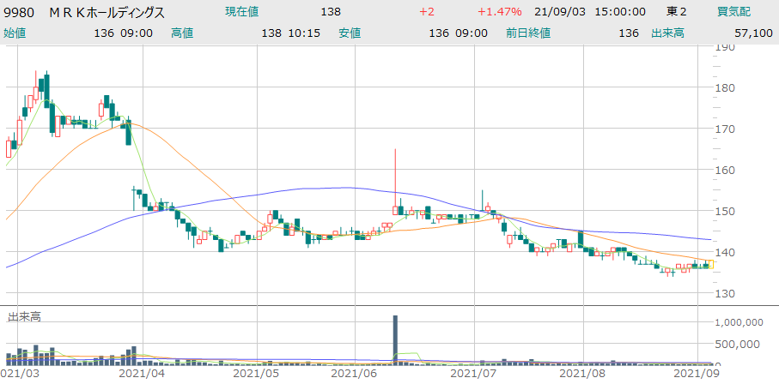Click the tallest volume bar in June
779x384 pixels.
(x=396, y=339)
